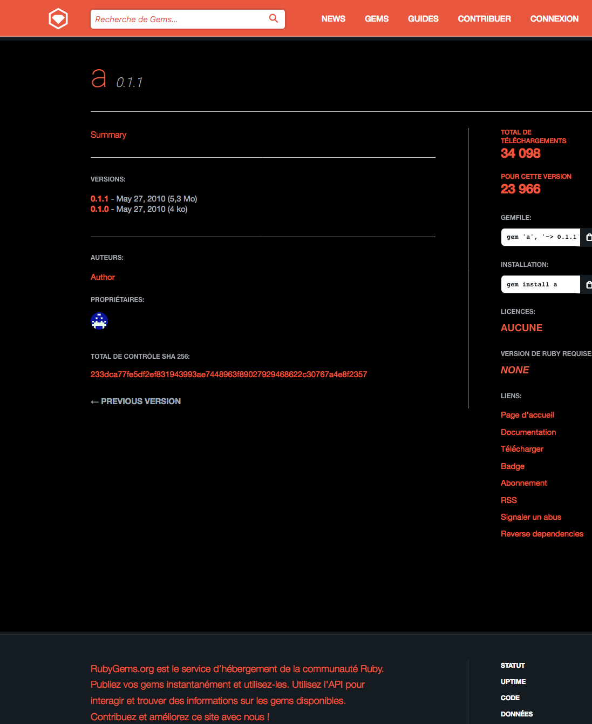Click the Author text
This screenshot has width=592, height=724.
click(103, 277)
